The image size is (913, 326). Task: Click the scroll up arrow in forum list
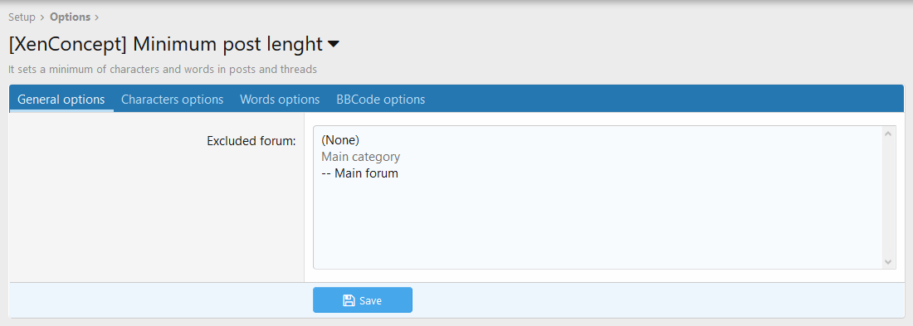[887, 134]
